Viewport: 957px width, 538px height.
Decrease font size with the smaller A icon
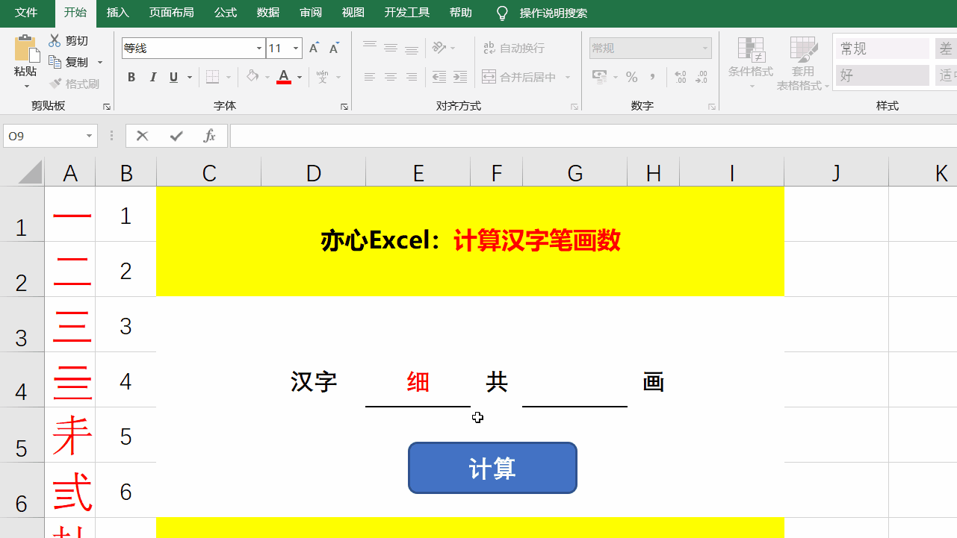334,49
